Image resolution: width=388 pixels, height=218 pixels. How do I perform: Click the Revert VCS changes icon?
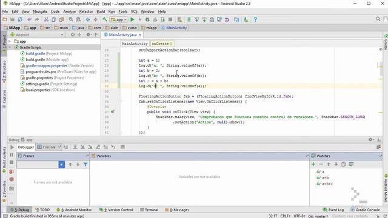coord(227,19)
